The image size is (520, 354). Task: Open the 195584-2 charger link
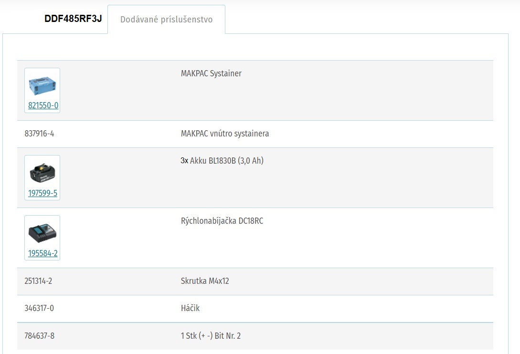pos(42,253)
